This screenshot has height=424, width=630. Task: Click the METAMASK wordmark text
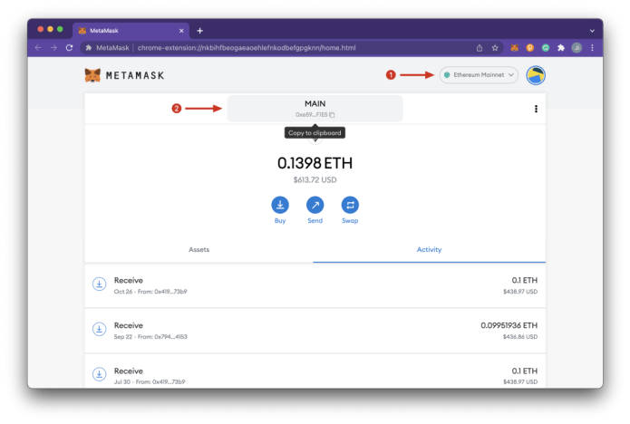tap(135, 75)
